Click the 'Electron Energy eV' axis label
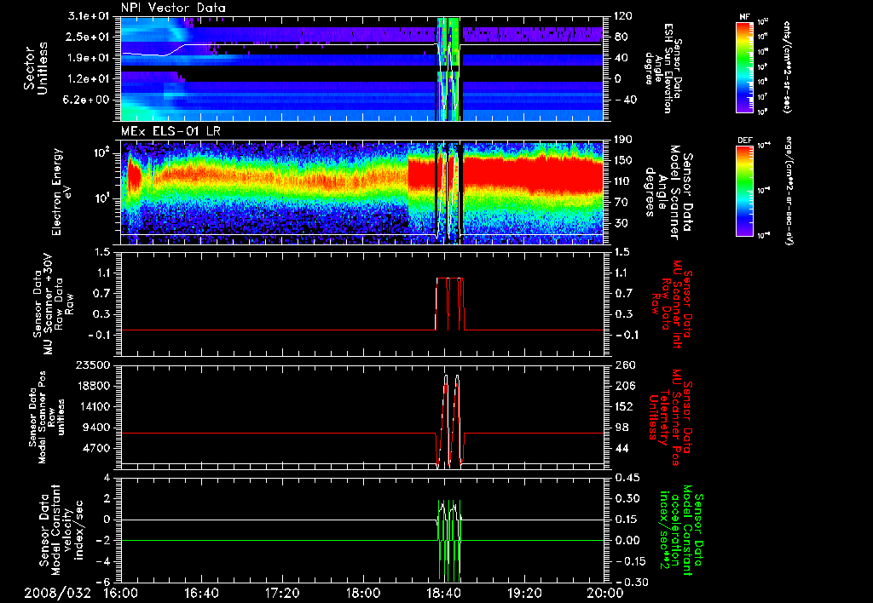Viewport: 873px width, 603px height. tap(61, 192)
